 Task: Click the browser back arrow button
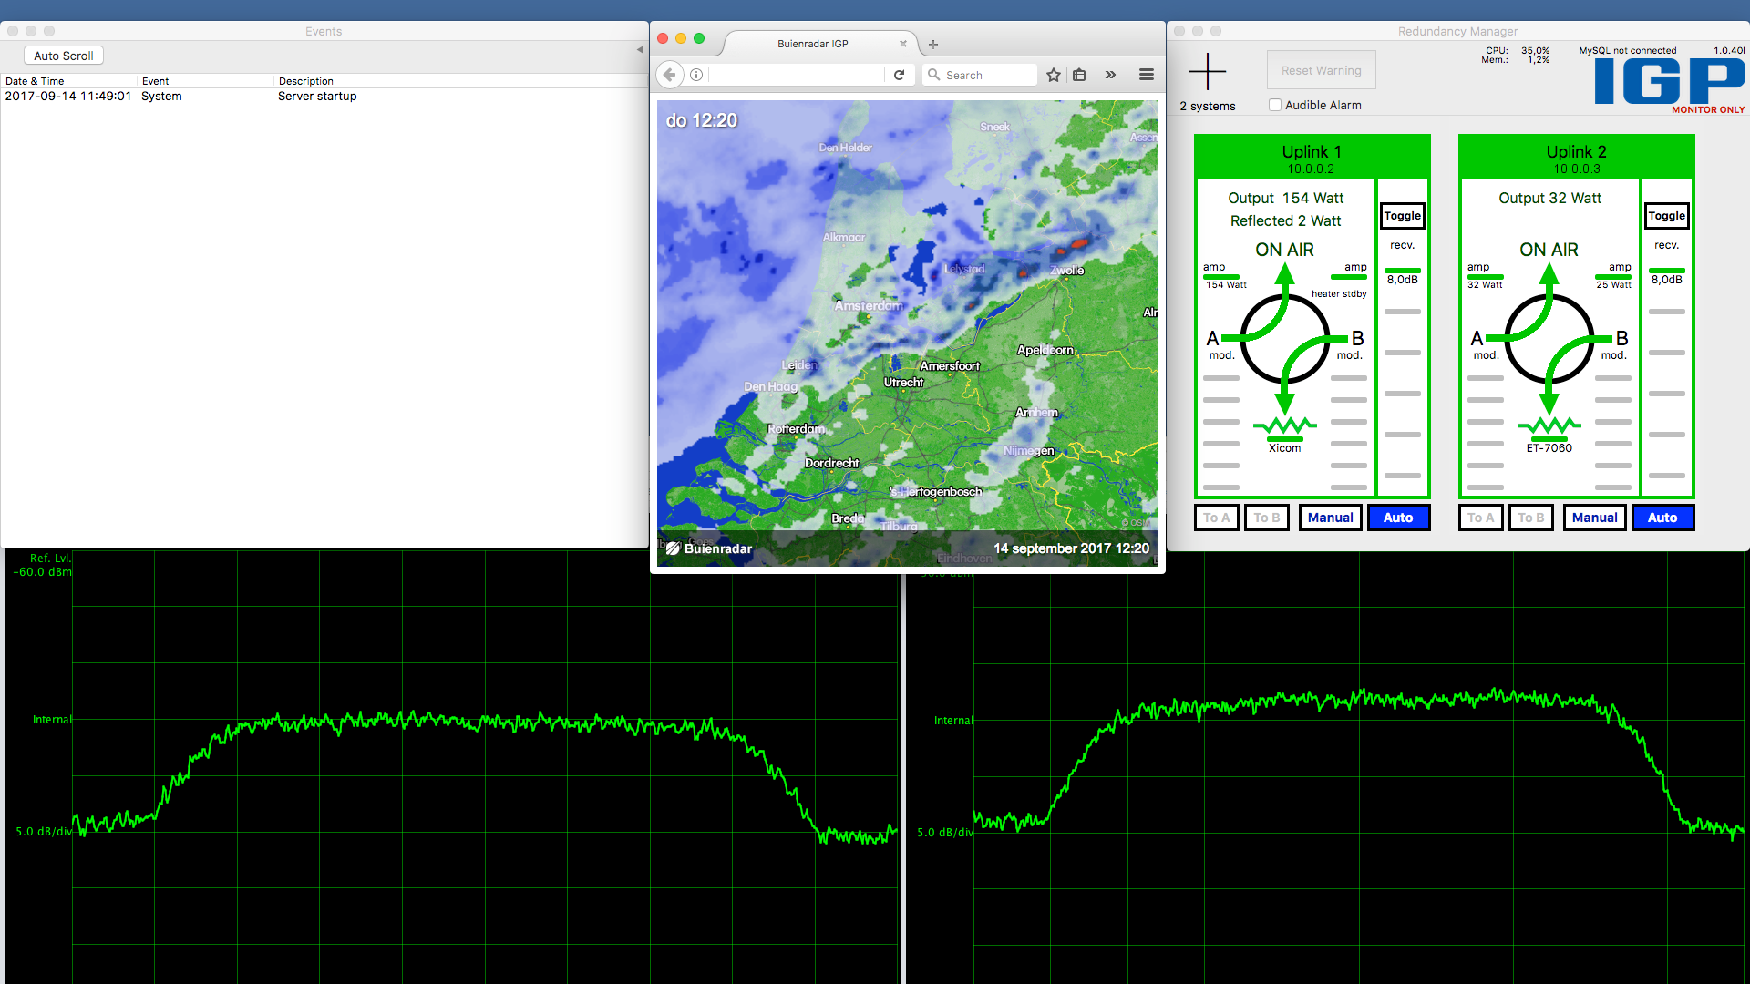pyautogui.click(x=670, y=75)
